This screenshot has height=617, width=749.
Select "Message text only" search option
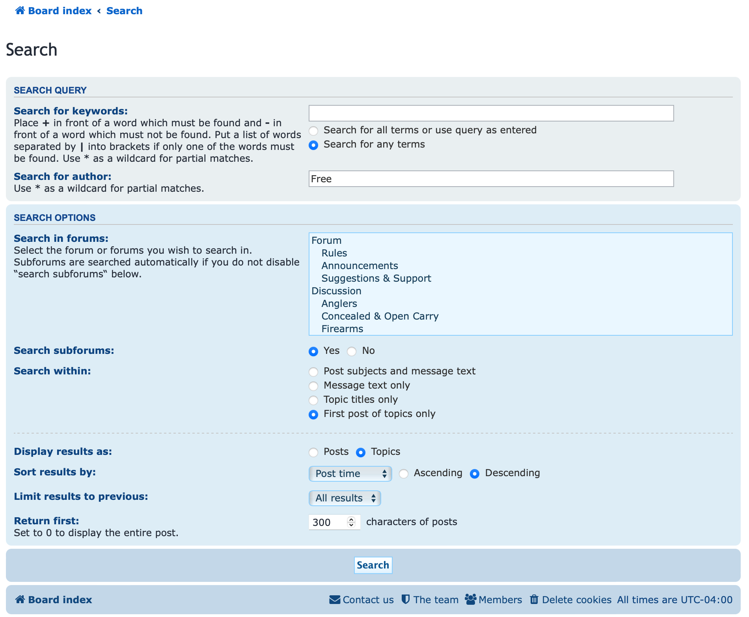pos(313,386)
